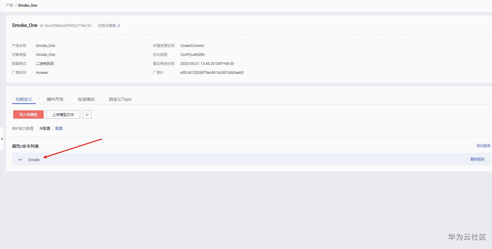The width and height of the screenshot is (492, 249).
Task: Click the 删除服务 link for Smoke
Action: coord(478,159)
